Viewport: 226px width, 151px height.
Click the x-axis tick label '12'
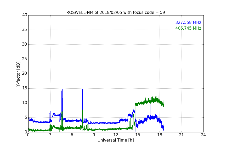(116, 135)
